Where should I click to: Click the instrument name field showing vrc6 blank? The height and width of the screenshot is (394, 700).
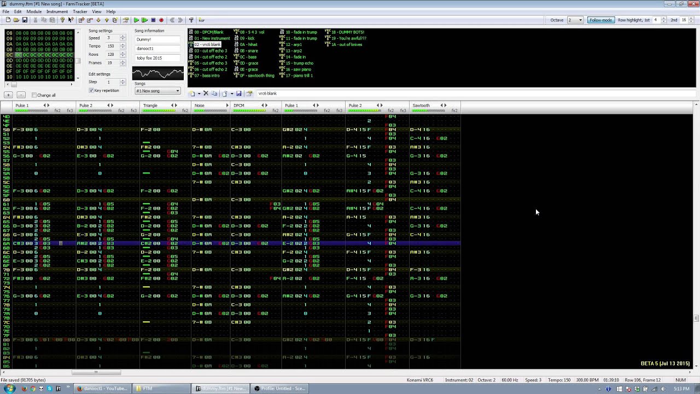pyautogui.click(x=476, y=94)
